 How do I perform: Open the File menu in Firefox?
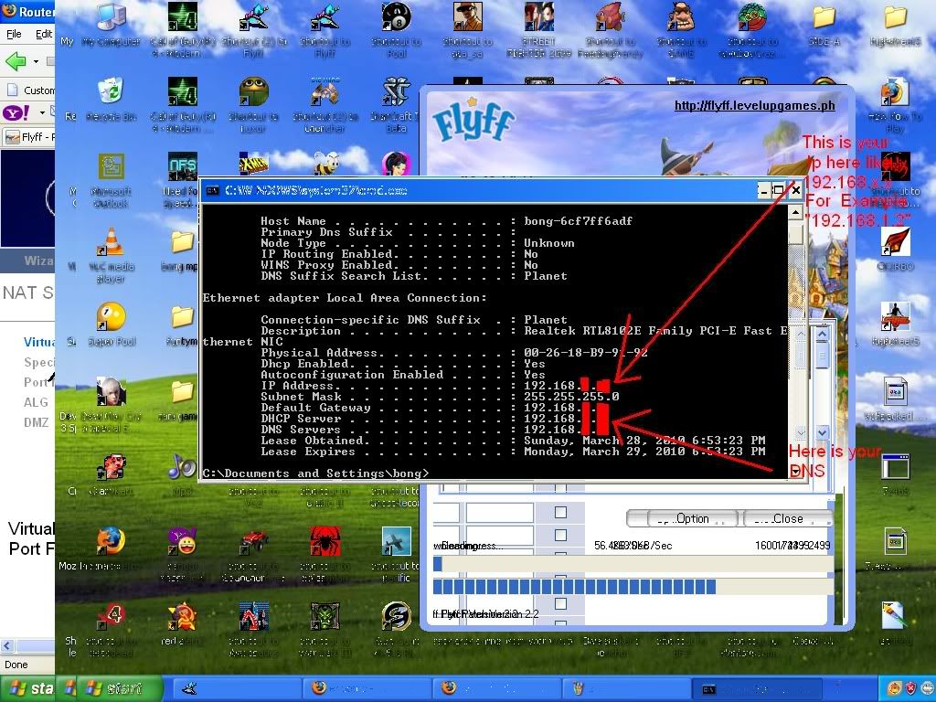(14, 34)
